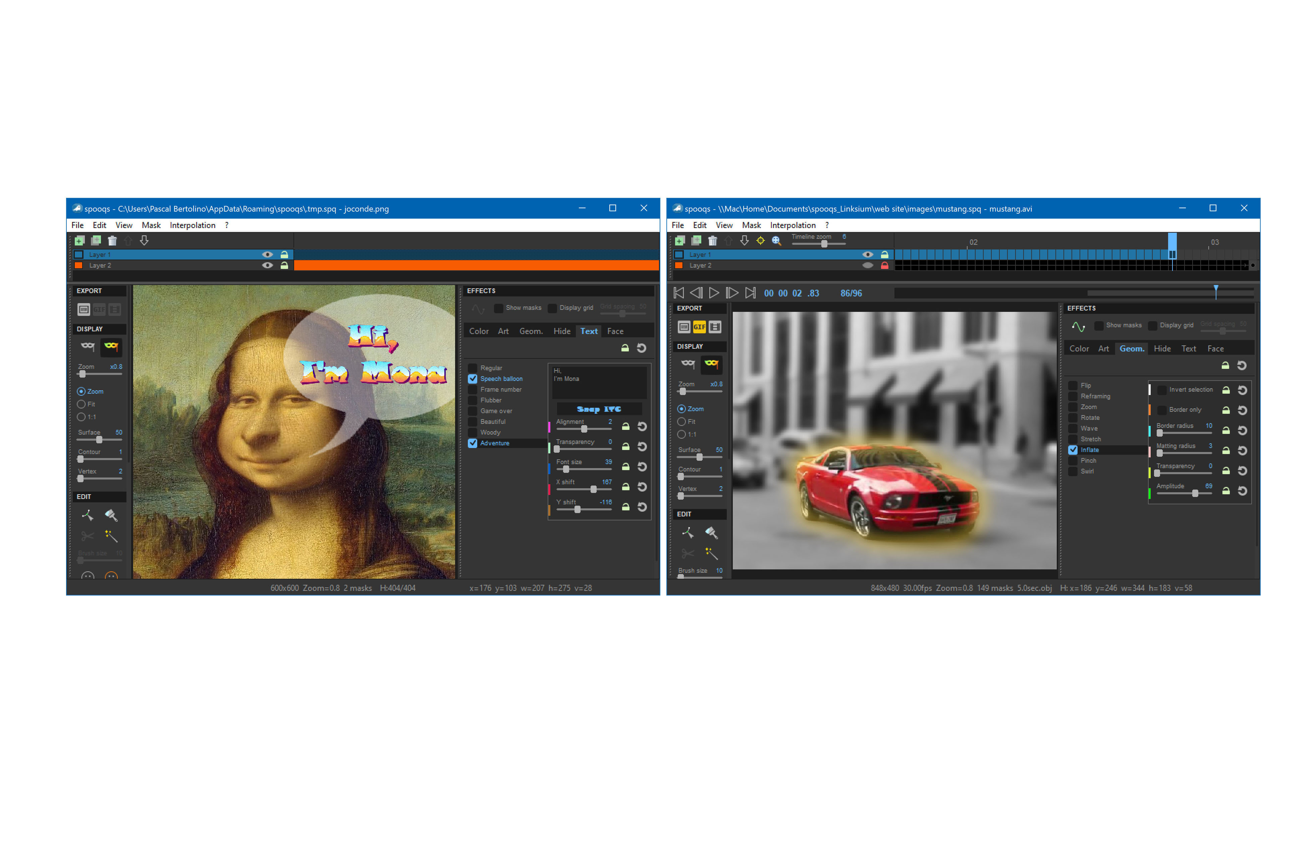Reset the Amplitude parameter
Viewport: 1316px width, 842px height.
click(x=1242, y=491)
